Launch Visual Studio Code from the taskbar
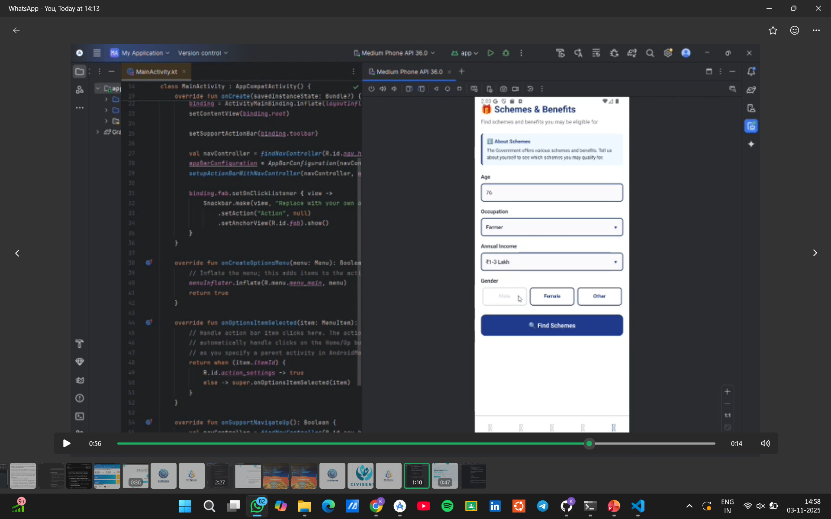The image size is (831, 519). (x=638, y=506)
